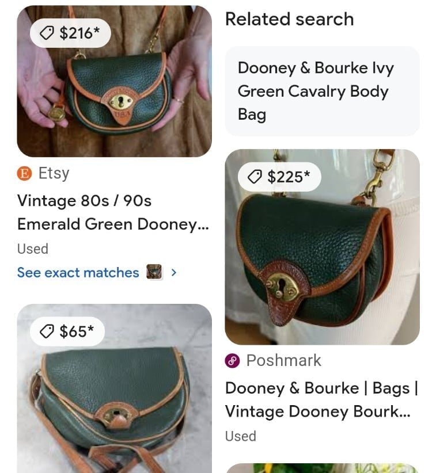The image size is (436, 473).
Task: Click tiny bag thumbnail beside See exact matches
Action: coord(154,272)
